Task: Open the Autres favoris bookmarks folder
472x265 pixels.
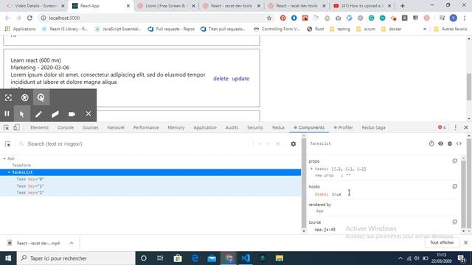Action: tap(451, 29)
